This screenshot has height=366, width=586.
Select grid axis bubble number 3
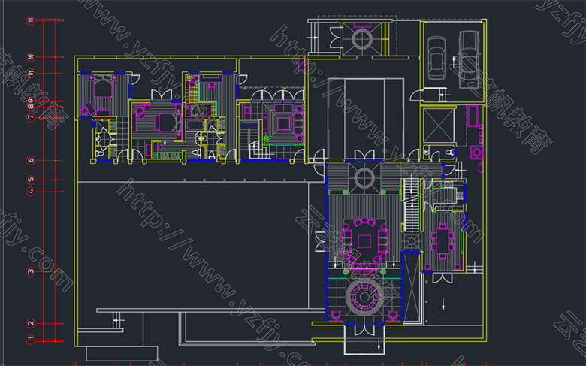coord(31,271)
